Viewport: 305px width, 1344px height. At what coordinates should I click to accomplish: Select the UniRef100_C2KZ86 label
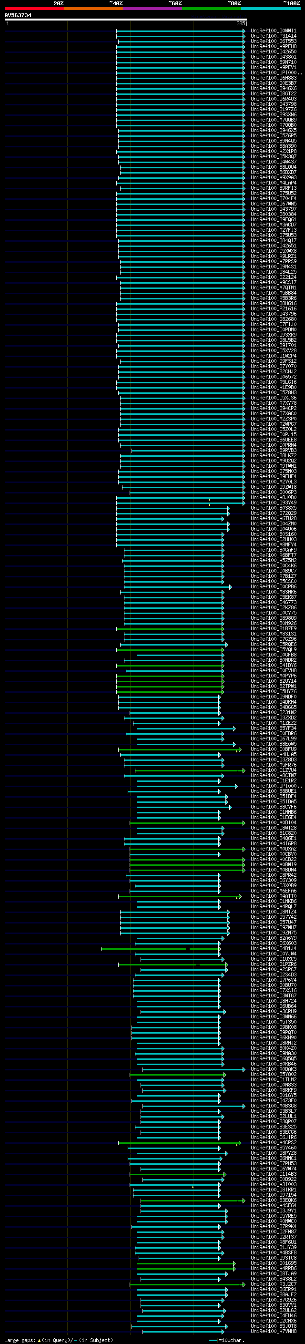(273, 608)
